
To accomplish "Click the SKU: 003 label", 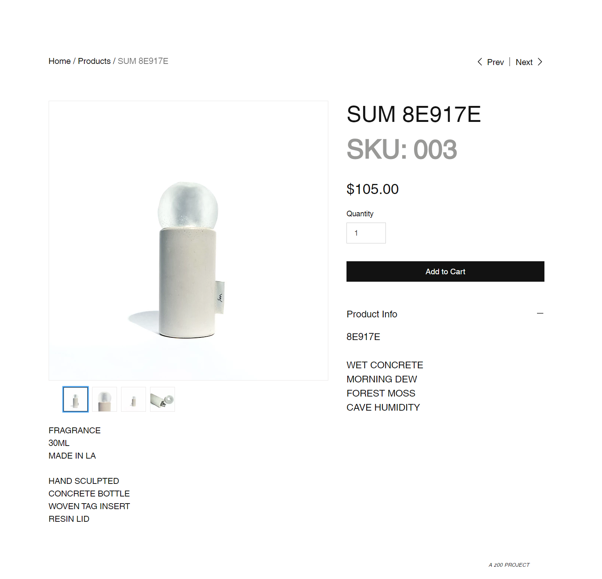I will coord(402,149).
